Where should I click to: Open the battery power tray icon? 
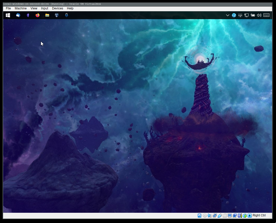click(x=253, y=15)
